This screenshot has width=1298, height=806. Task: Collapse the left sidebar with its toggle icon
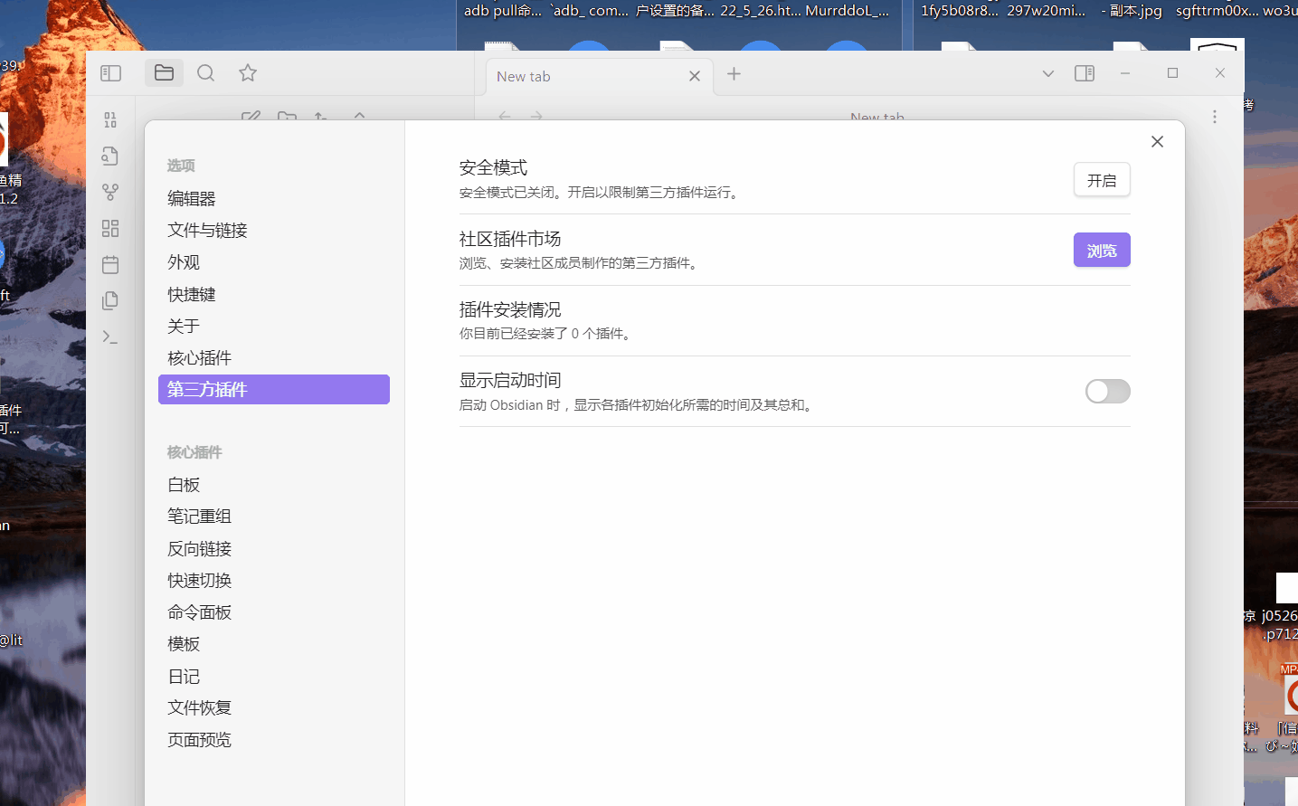coord(110,73)
